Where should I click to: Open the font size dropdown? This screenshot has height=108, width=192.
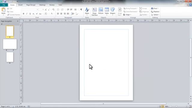pyautogui.click(x=43, y=10)
